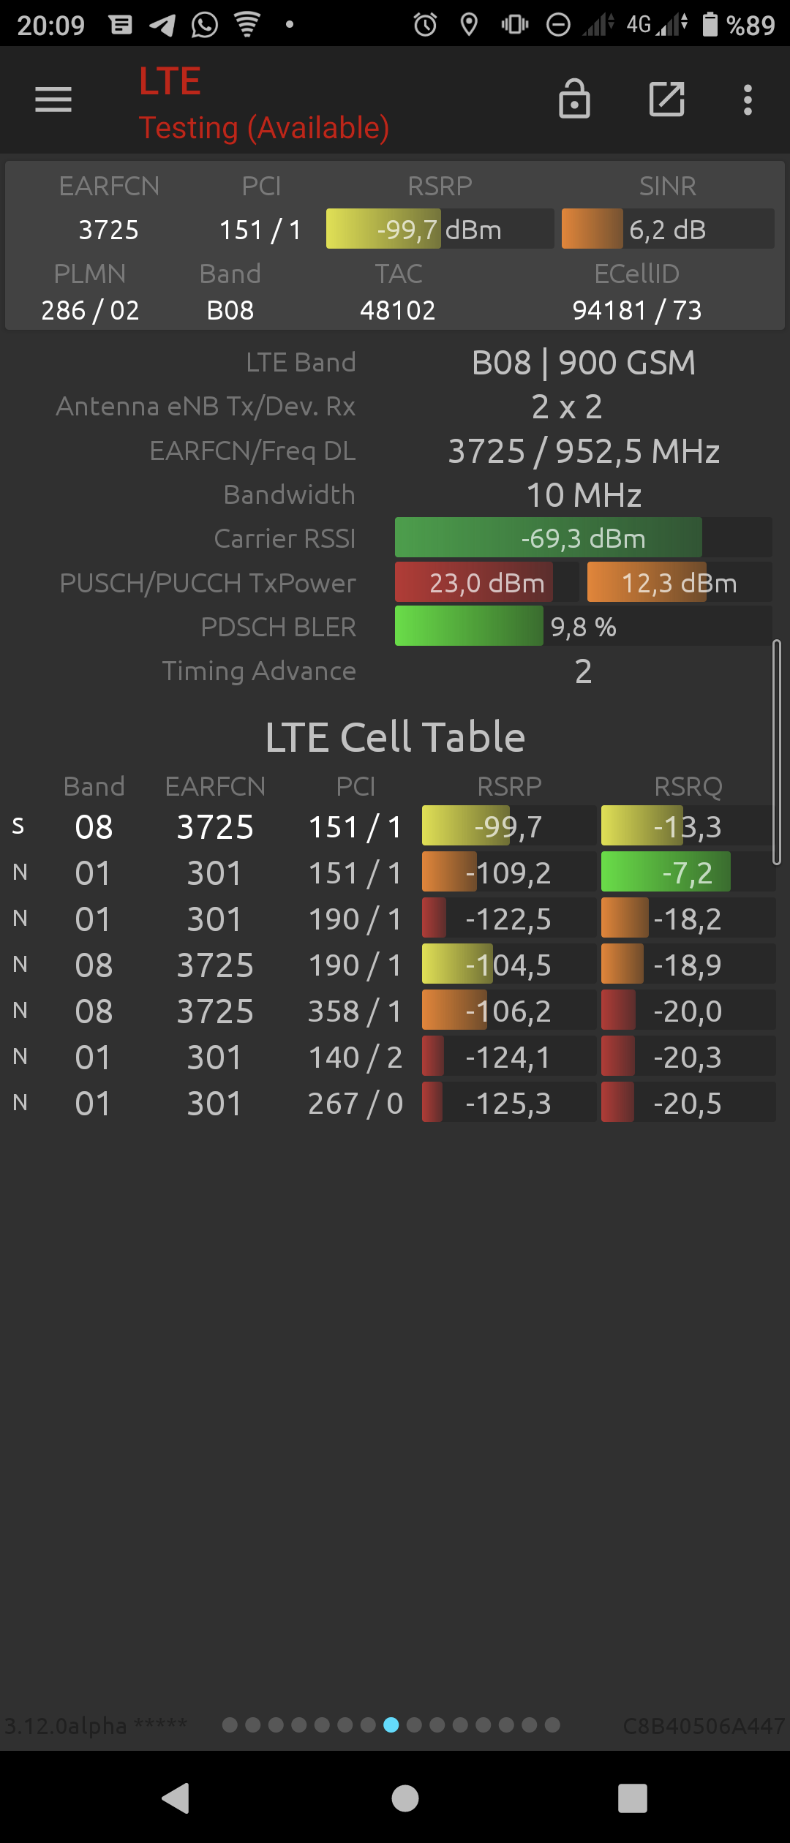Tap the LTE title text

click(x=170, y=81)
